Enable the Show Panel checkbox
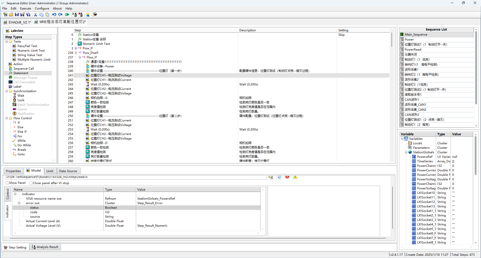 [7, 183]
